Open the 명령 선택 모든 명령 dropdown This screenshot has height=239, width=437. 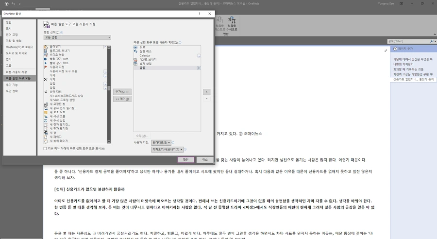pos(77,37)
